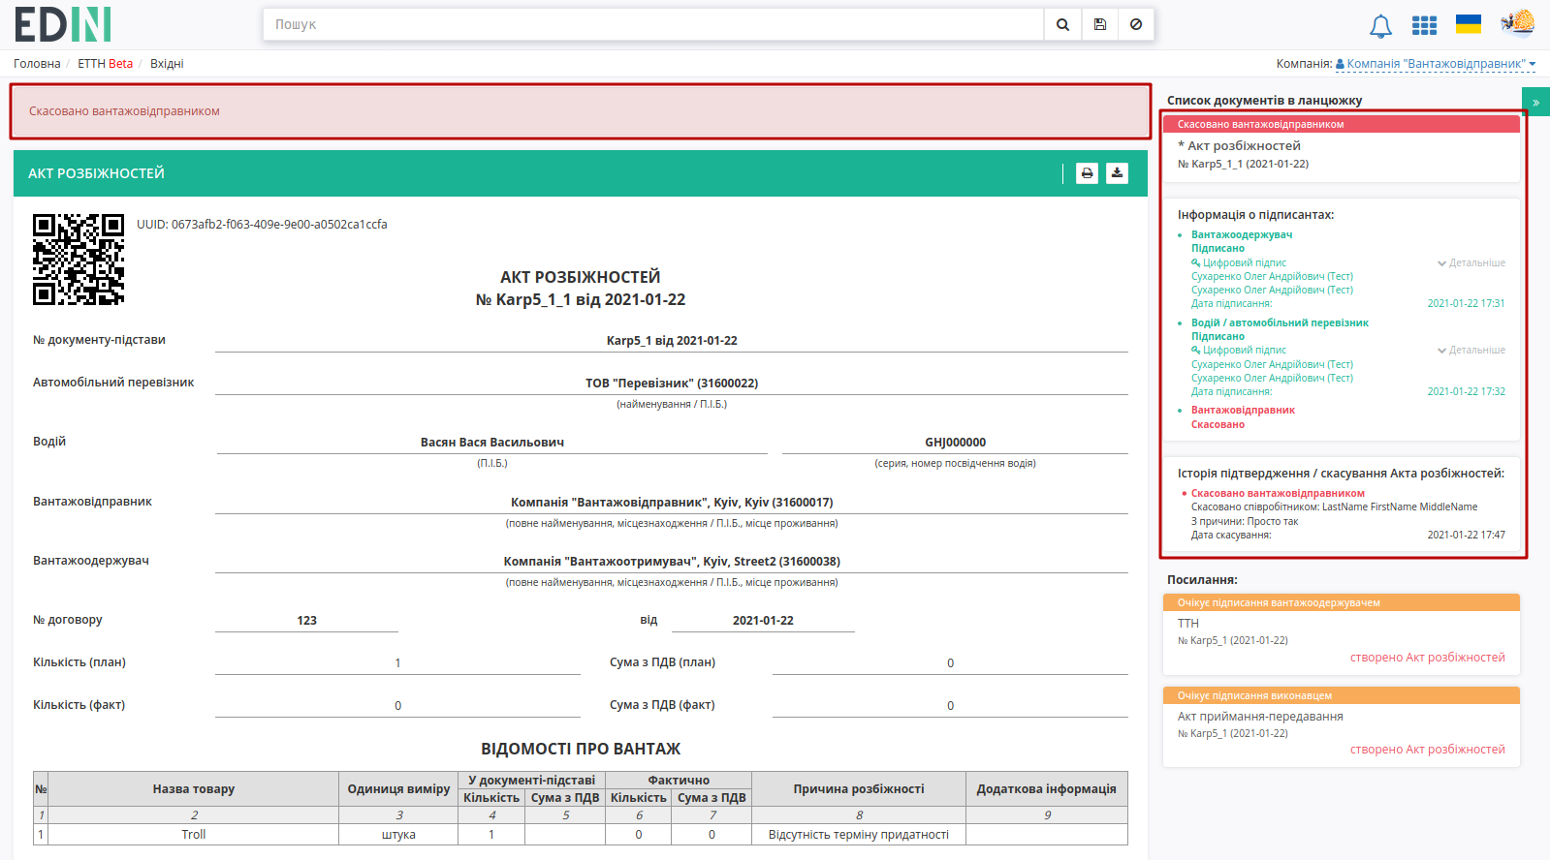Click driver name Васян Вася Васильович
The height and width of the screenshot is (860, 1550).
click(x=492, y=443)
